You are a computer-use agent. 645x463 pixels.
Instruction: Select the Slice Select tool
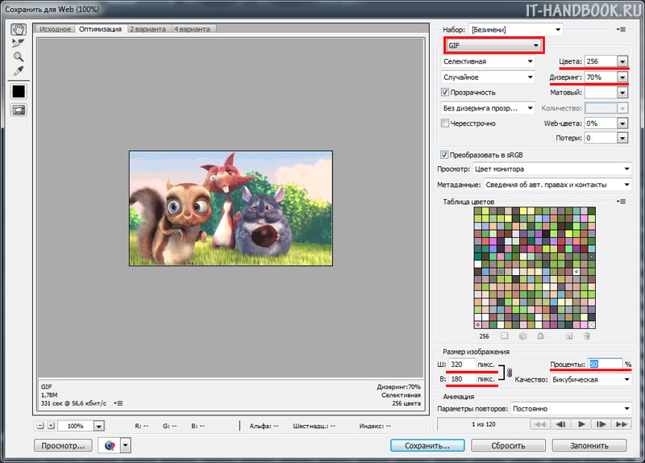click(19, 43)
